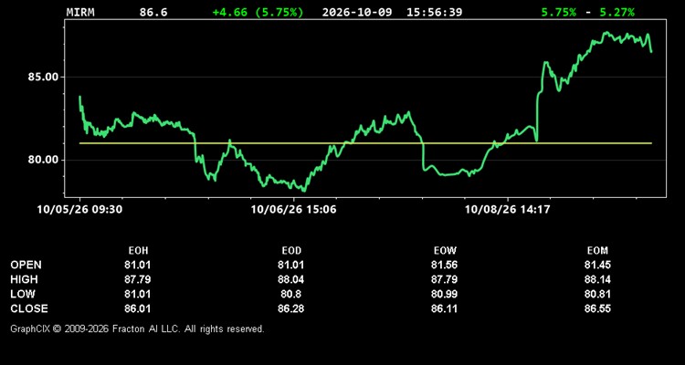
Task: Select EOD low value 80.8
Action: 291,294
